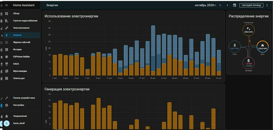Click the Электроэнергия plug icon
This screenshot has width=273, height=130.
[7, 28]
